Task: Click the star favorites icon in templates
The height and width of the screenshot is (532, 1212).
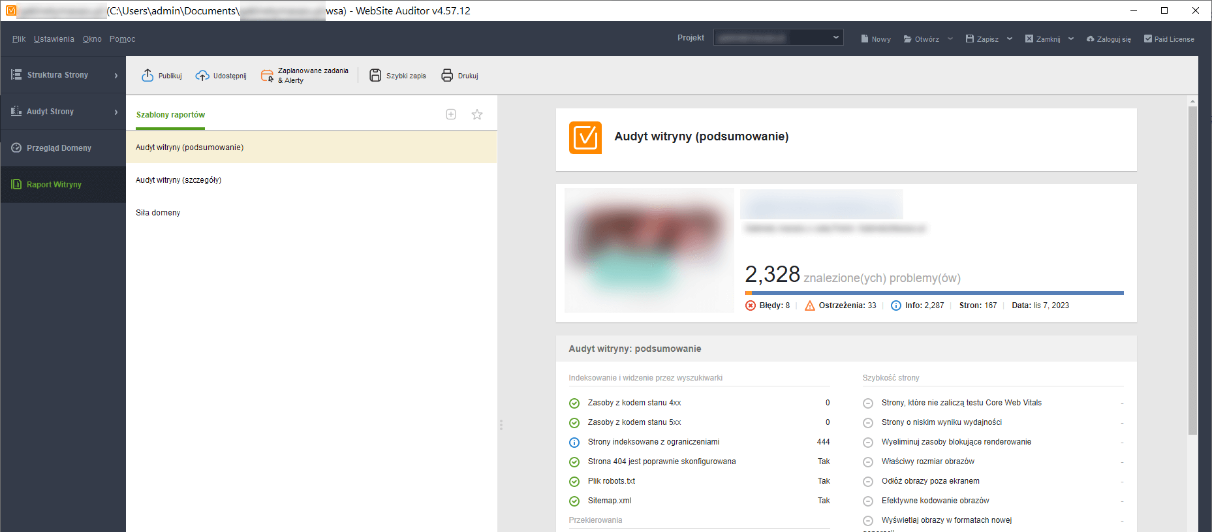Action: pyautogui.click(x=477, y=114)
